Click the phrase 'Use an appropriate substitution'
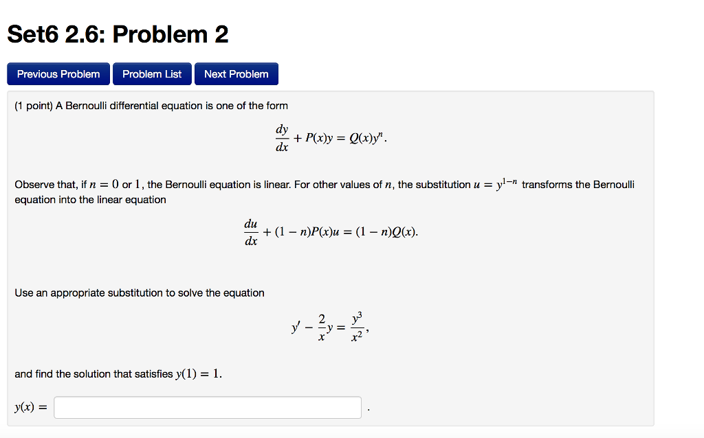 [89, 292]
